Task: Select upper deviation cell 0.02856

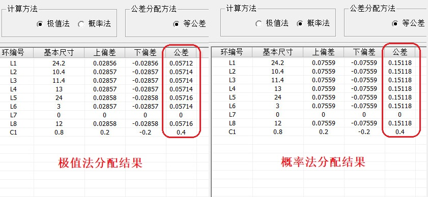Action: [x=104, y=63]
